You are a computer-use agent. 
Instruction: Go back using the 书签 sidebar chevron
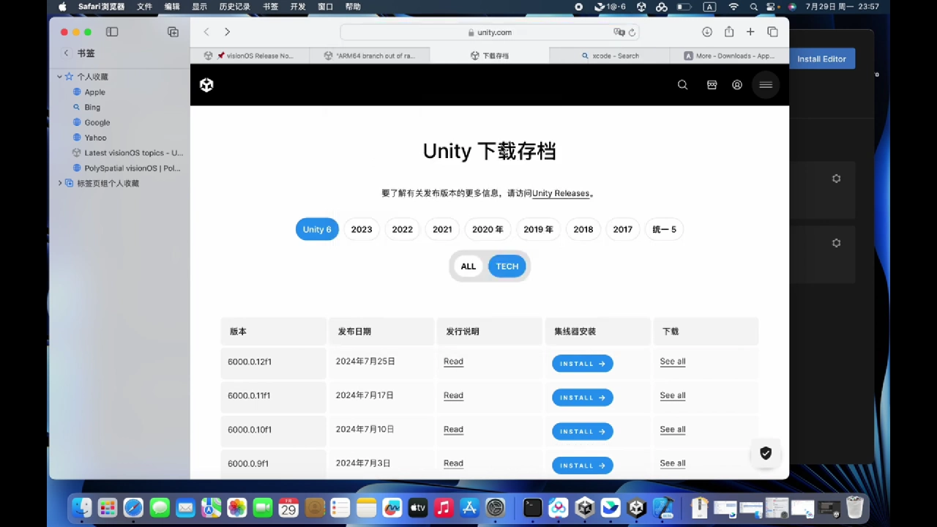66,53
